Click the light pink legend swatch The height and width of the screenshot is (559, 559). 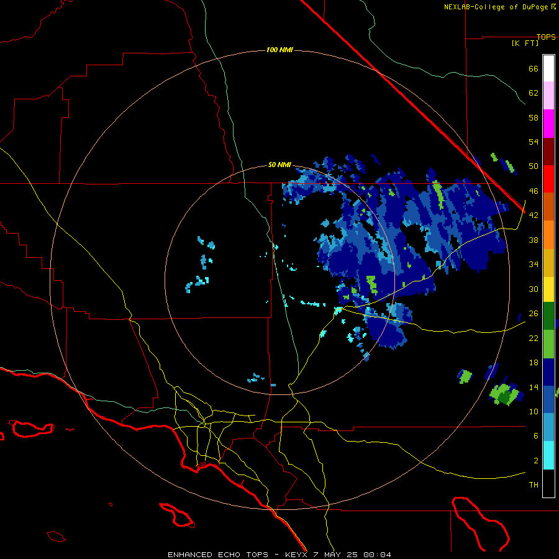click(548, 96)
